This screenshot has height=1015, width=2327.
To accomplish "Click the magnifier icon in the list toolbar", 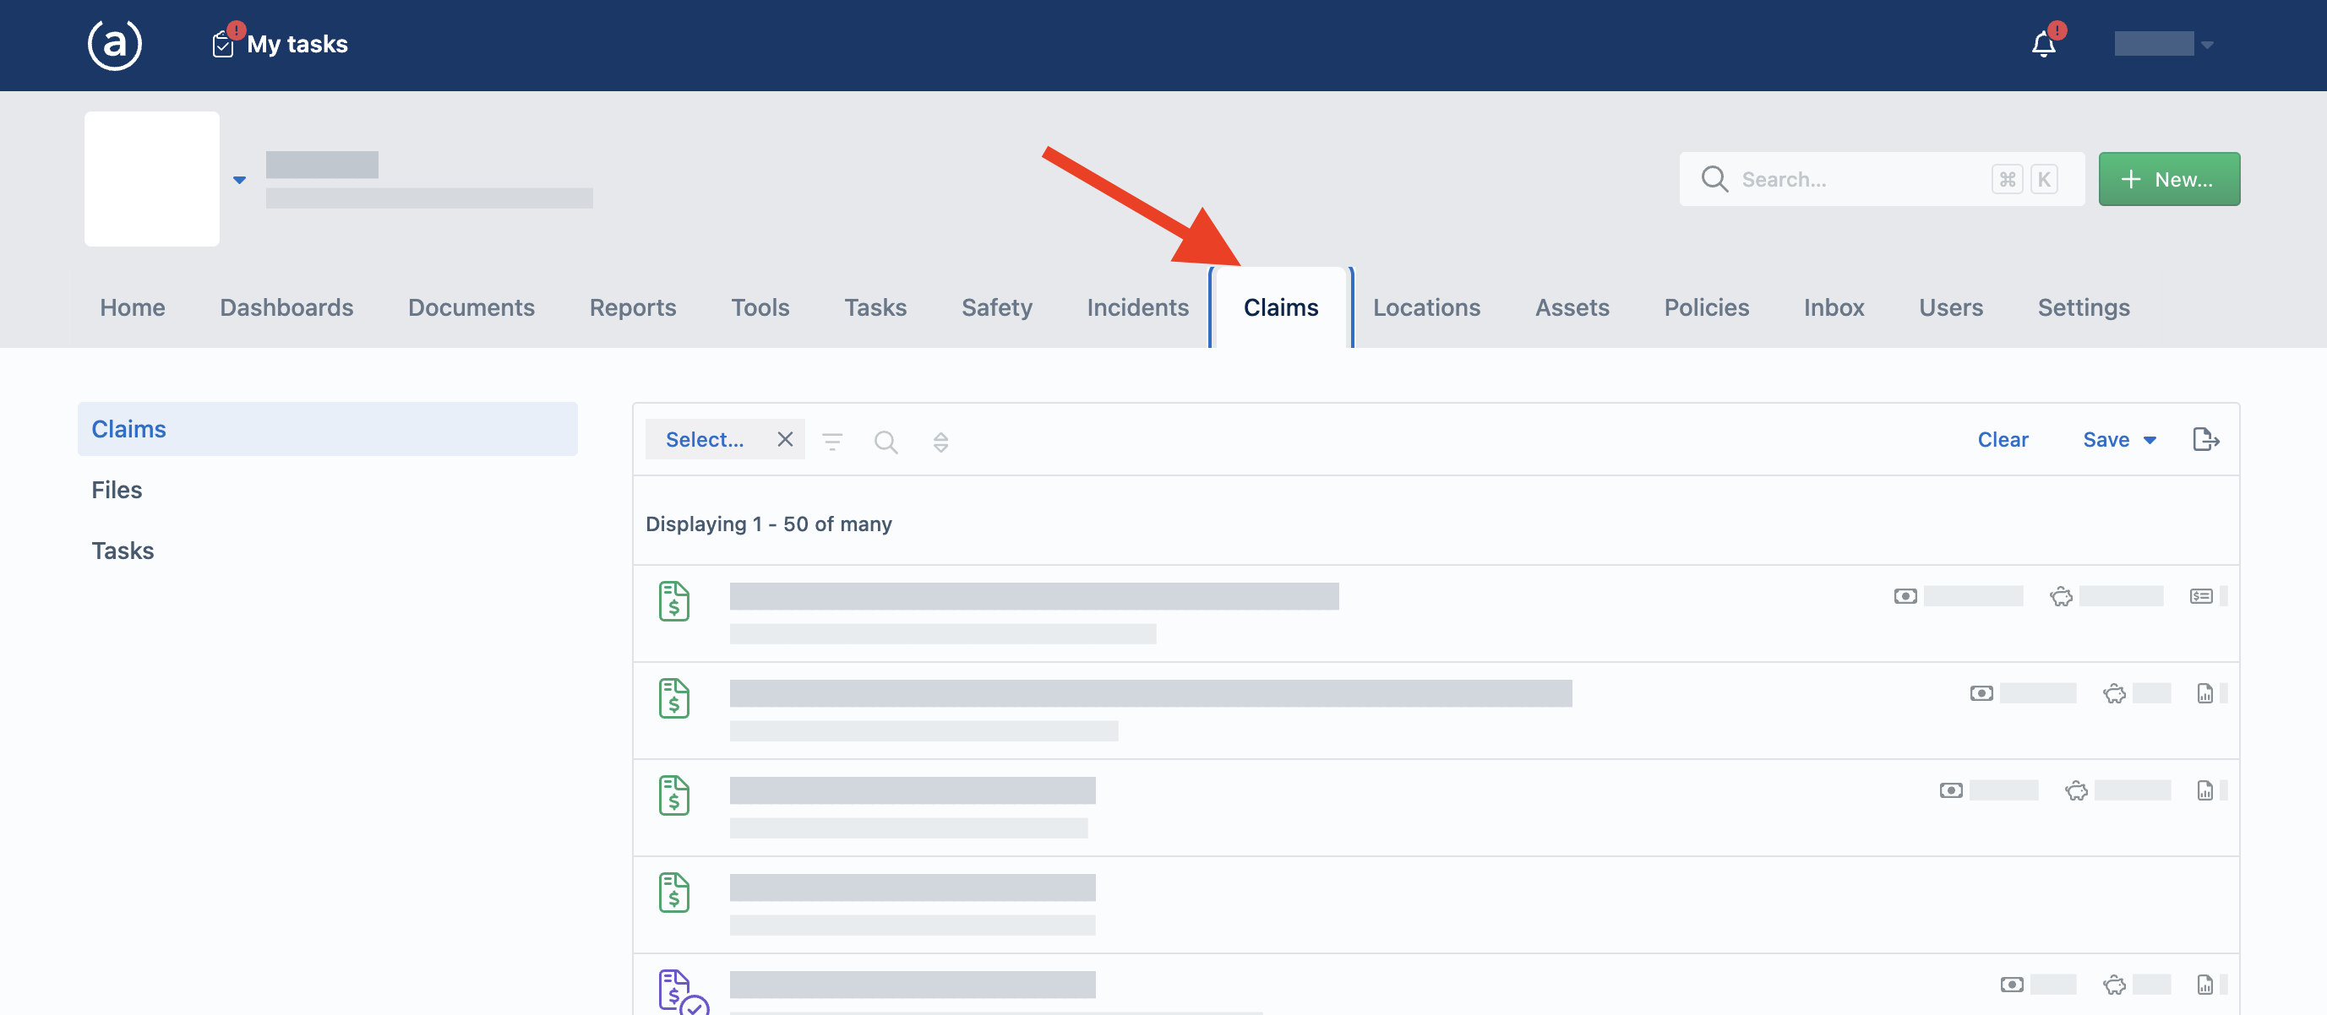I will [886, 442].
